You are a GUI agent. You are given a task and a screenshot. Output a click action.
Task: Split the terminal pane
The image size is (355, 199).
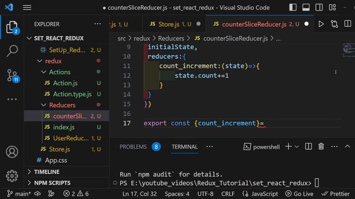coord(308,146)
